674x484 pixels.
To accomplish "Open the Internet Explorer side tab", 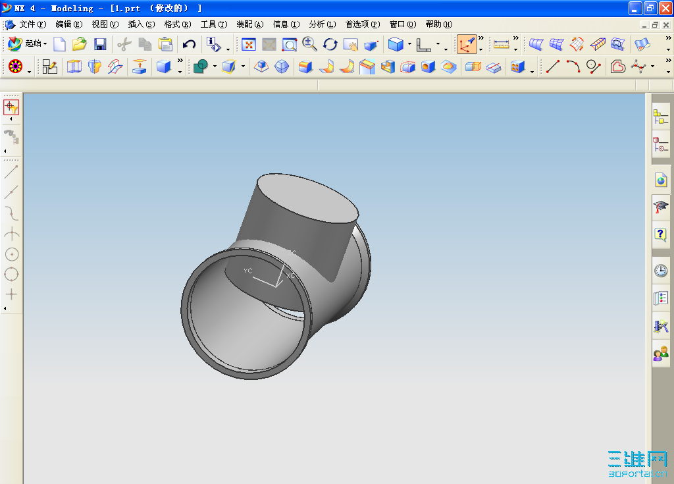I will click(x=661, y=180).
